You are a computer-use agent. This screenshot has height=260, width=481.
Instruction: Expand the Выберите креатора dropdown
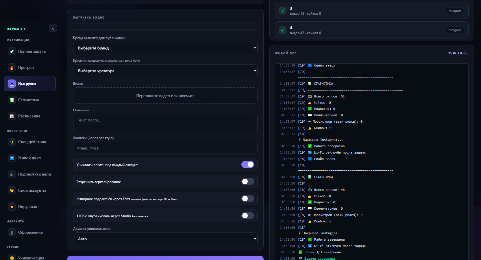point(165,71)
